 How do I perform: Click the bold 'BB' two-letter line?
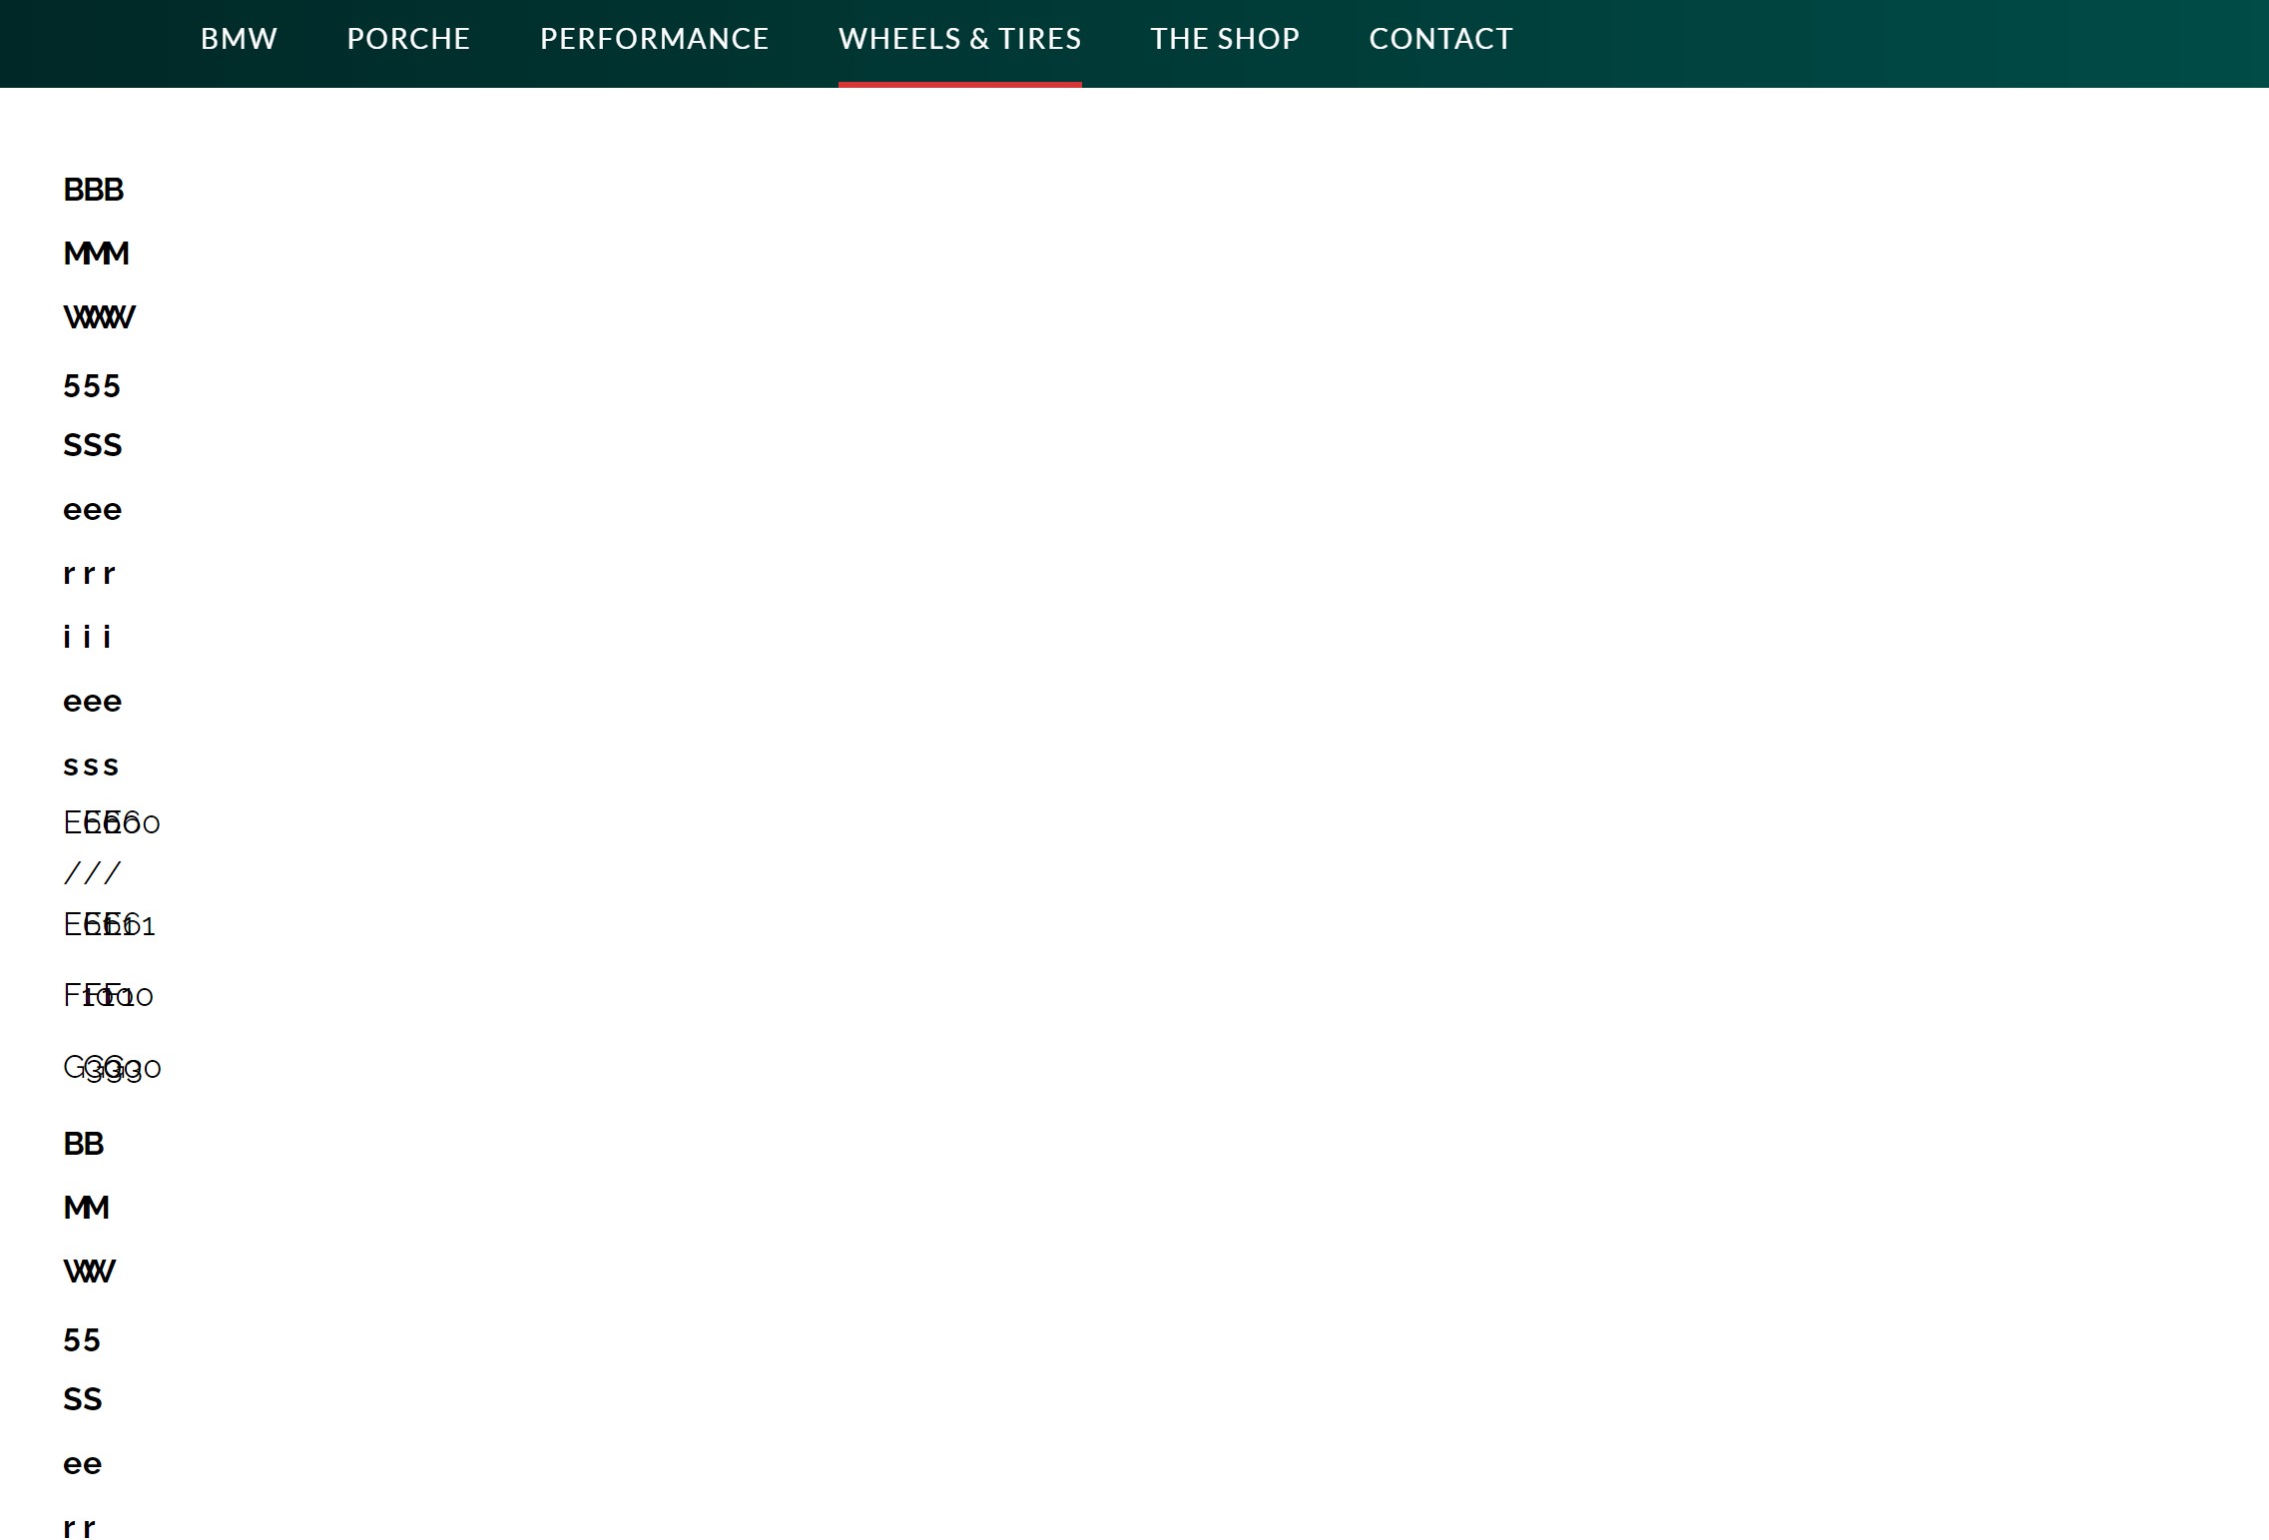(83, 1144)
